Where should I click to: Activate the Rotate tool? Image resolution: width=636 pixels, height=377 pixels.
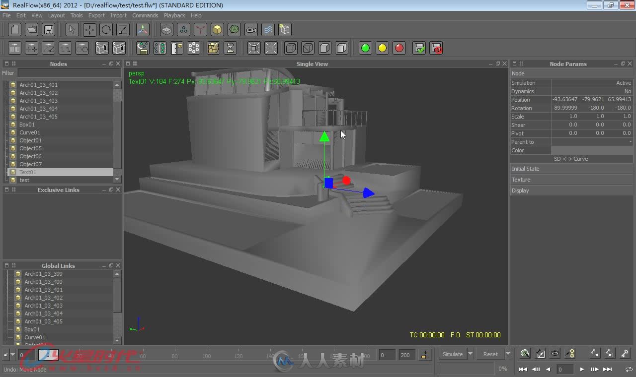point(106,30)
